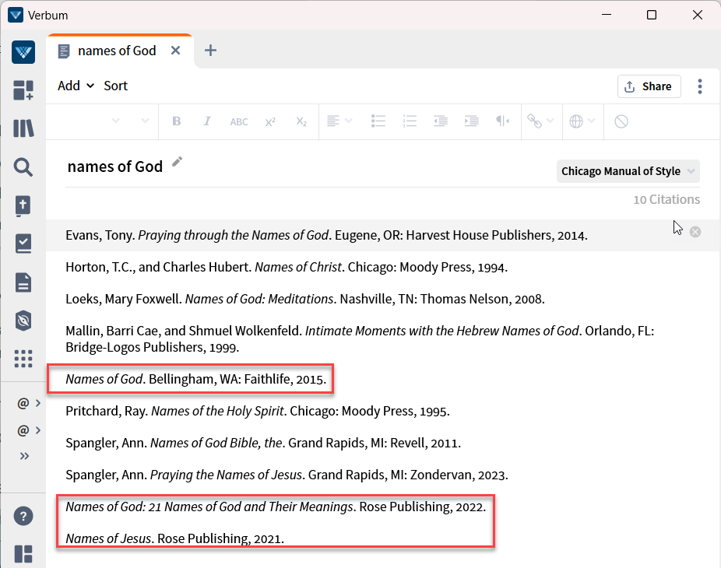Image resolution: width=721 pixels, height=568 pixels.
Task: Open the Library books icon
Action: (23, 128)
